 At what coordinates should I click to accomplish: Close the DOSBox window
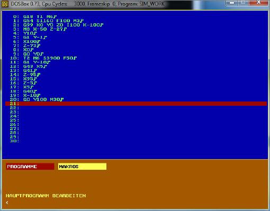[258, 3]
